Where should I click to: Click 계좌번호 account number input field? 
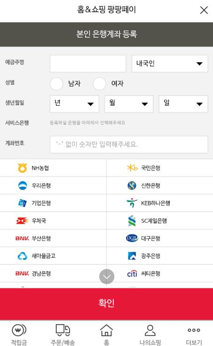coord(129,145)
